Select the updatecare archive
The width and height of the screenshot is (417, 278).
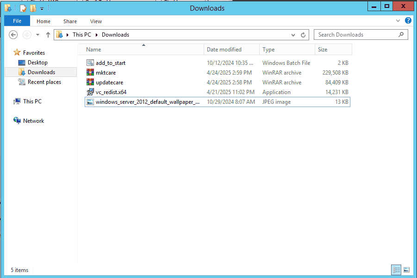[217, 82]
